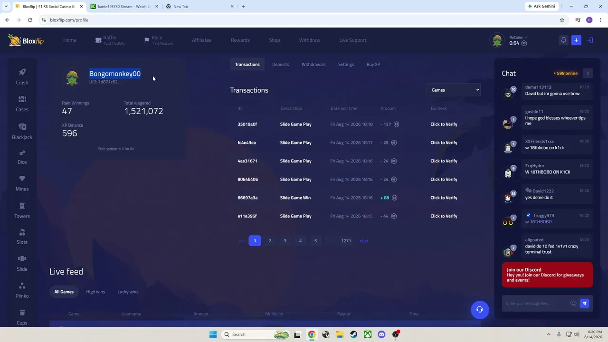Switch to the kante193730 Stream browser tab
608x342 pixels.
(123, 6)
